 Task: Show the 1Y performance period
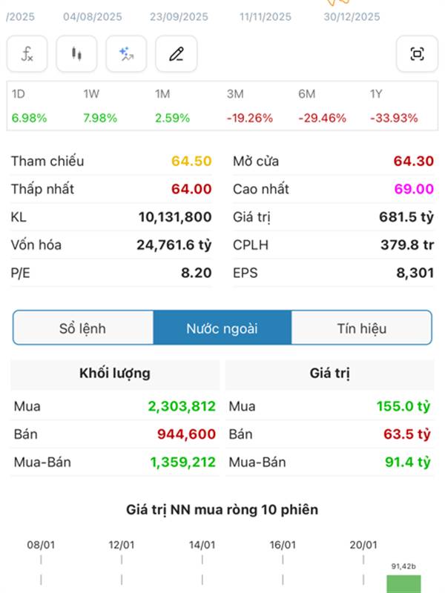tap(394, 106)
